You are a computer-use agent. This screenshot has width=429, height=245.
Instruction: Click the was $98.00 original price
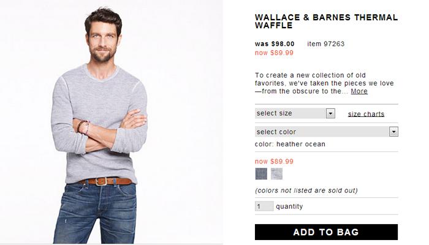coord(275,43)
